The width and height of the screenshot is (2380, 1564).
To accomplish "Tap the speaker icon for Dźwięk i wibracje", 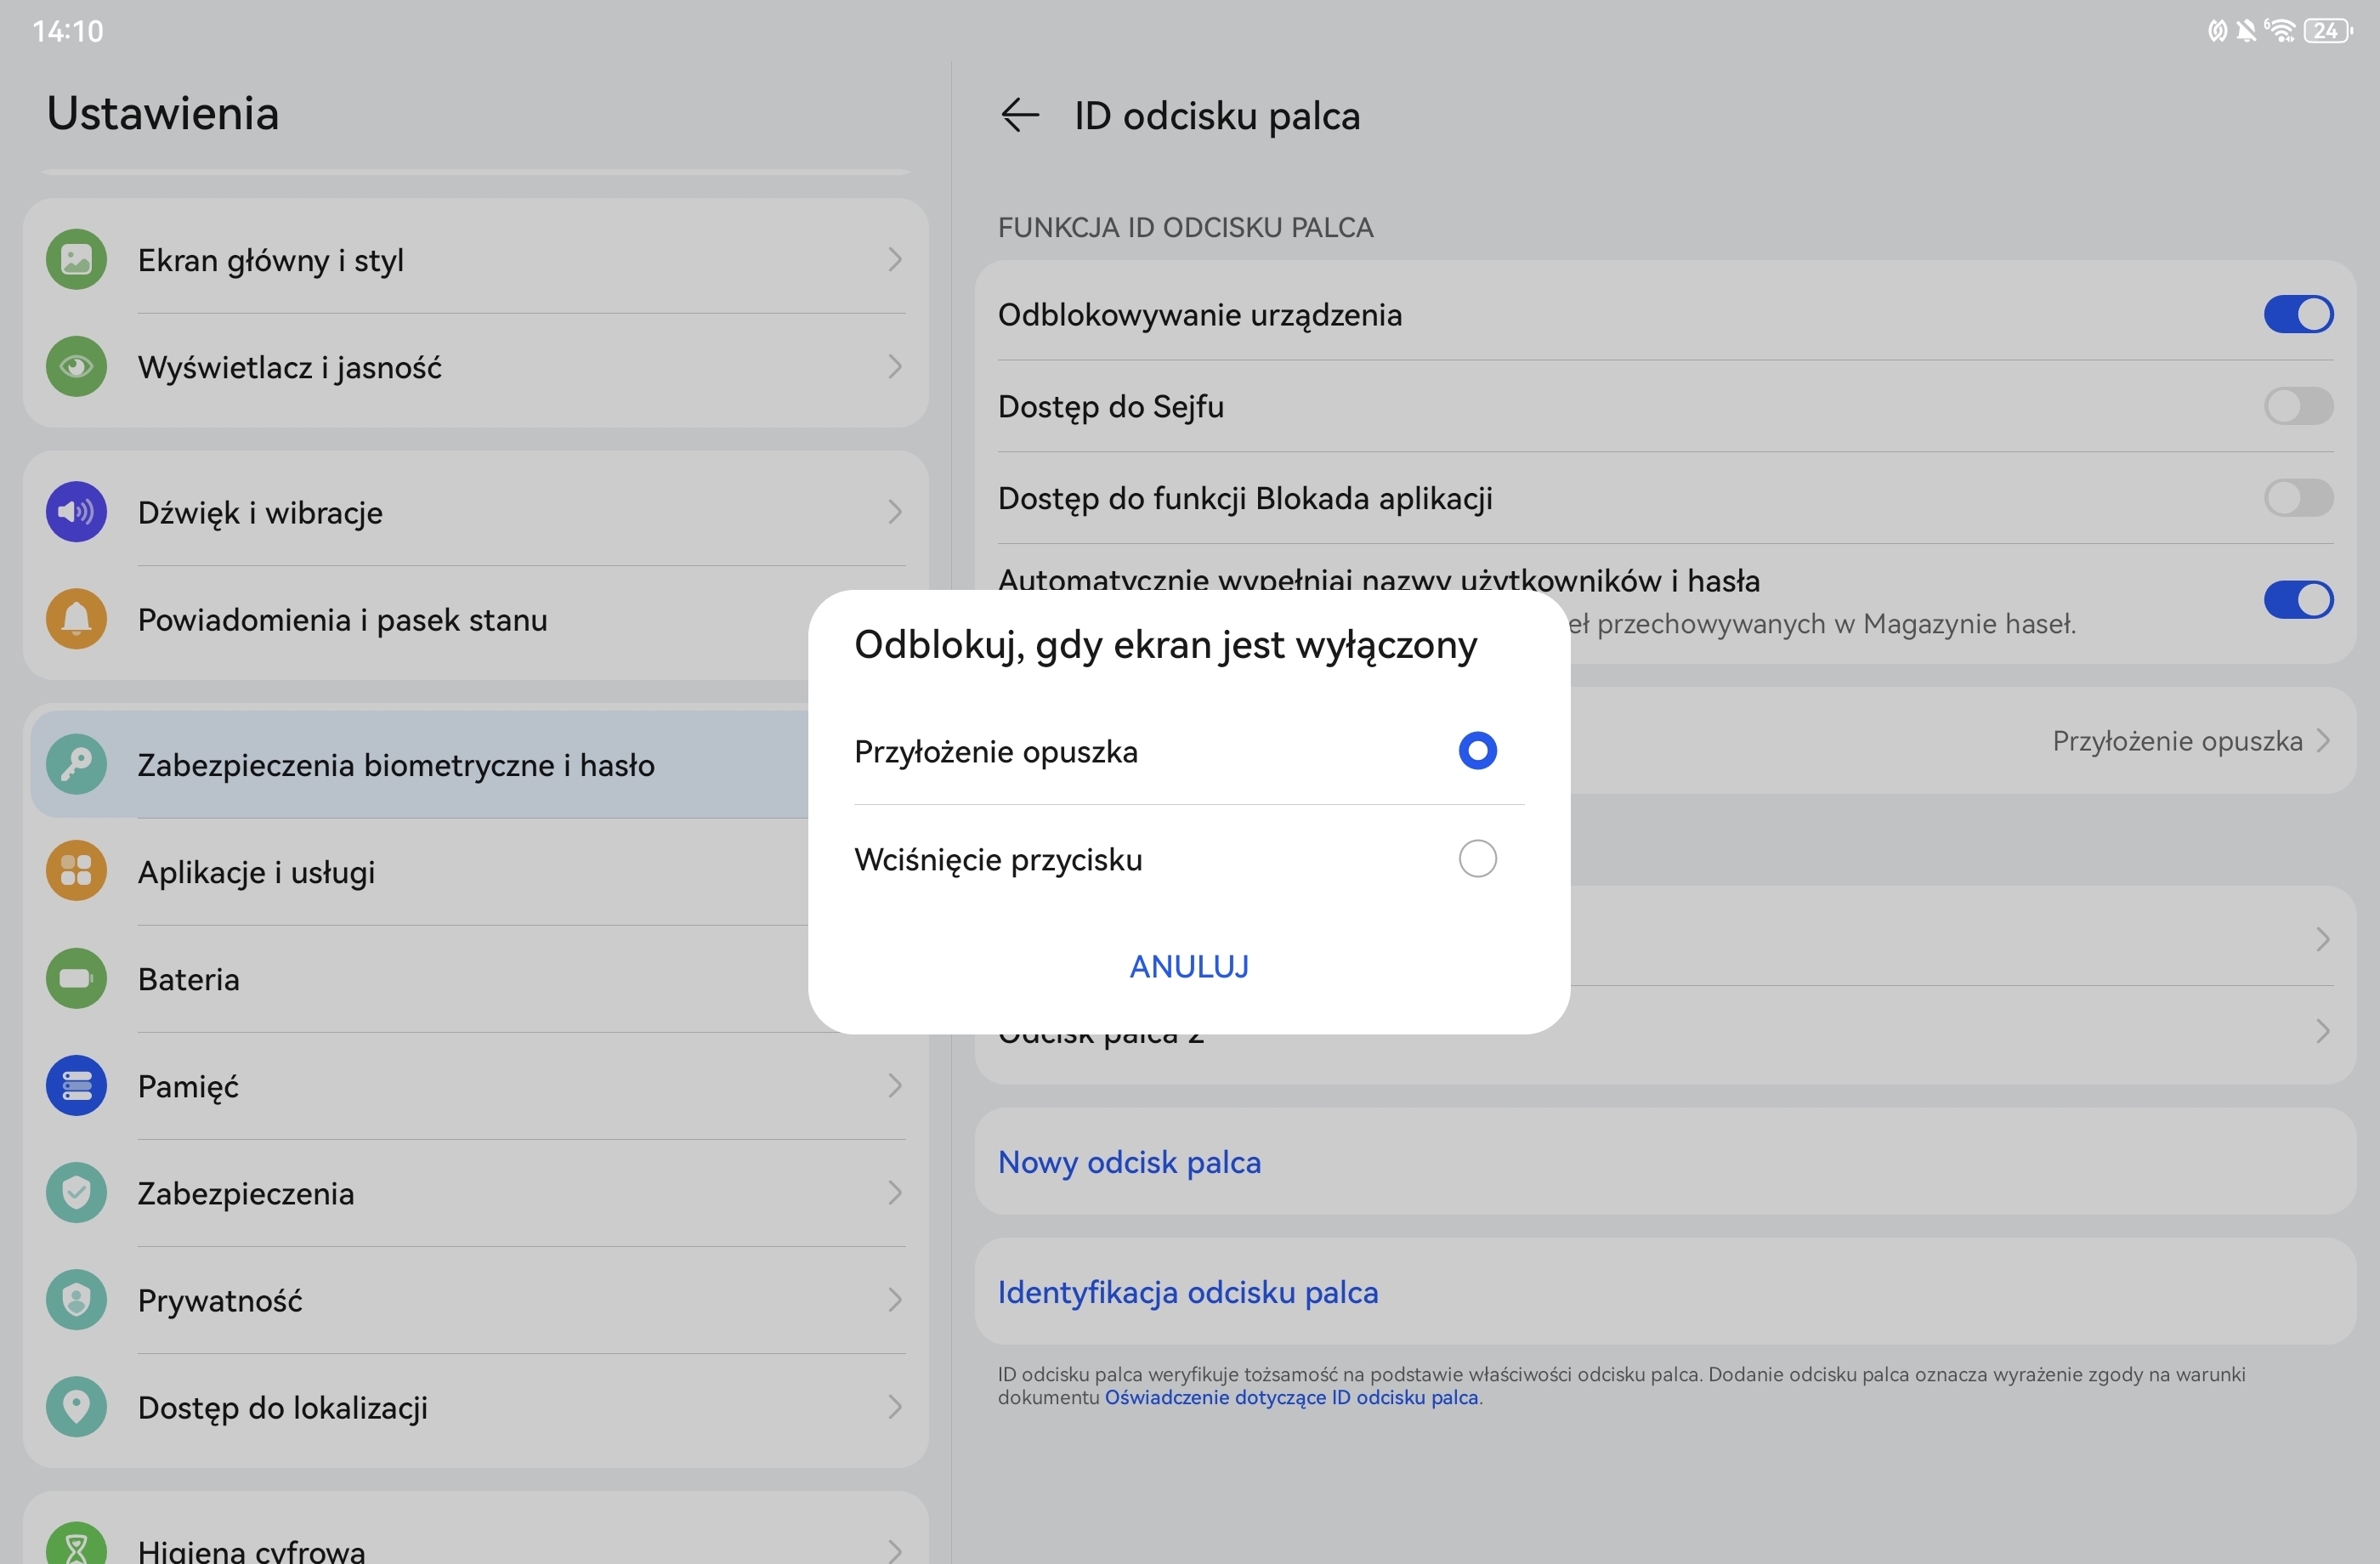I will [x=76, y=512].
